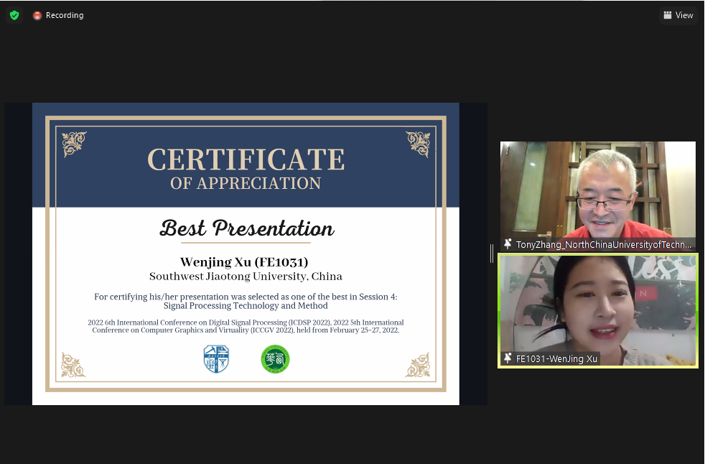This screenshot has width=705, height=464.
Task: Click the 'CERTIFICATE' title text
Action: click(x=246, y=159)
